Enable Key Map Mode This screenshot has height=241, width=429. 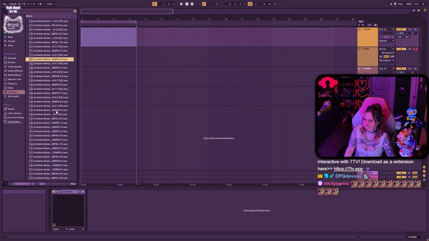[400, 4]
